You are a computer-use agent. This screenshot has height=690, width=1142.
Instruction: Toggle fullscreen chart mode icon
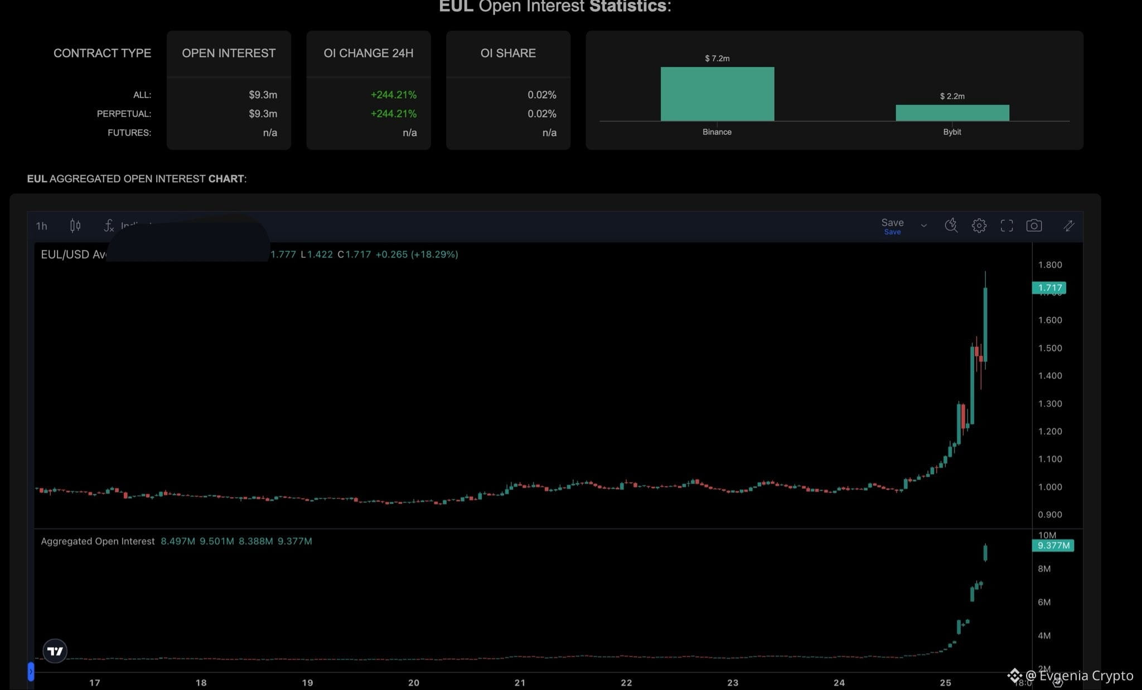pos(1006,226)
